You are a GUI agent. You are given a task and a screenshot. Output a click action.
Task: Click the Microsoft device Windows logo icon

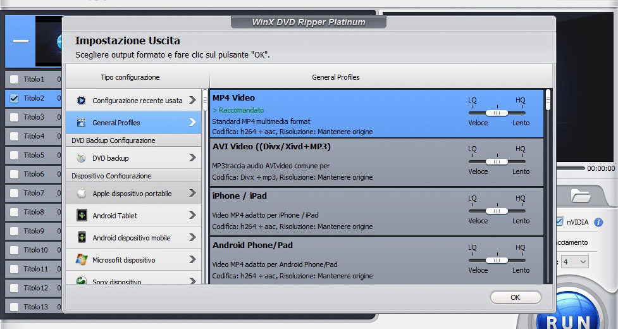tap(81, 259)
